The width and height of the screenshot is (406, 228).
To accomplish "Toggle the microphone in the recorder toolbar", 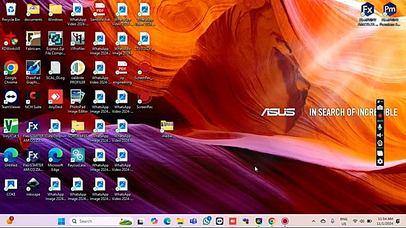I will point(380,127).
